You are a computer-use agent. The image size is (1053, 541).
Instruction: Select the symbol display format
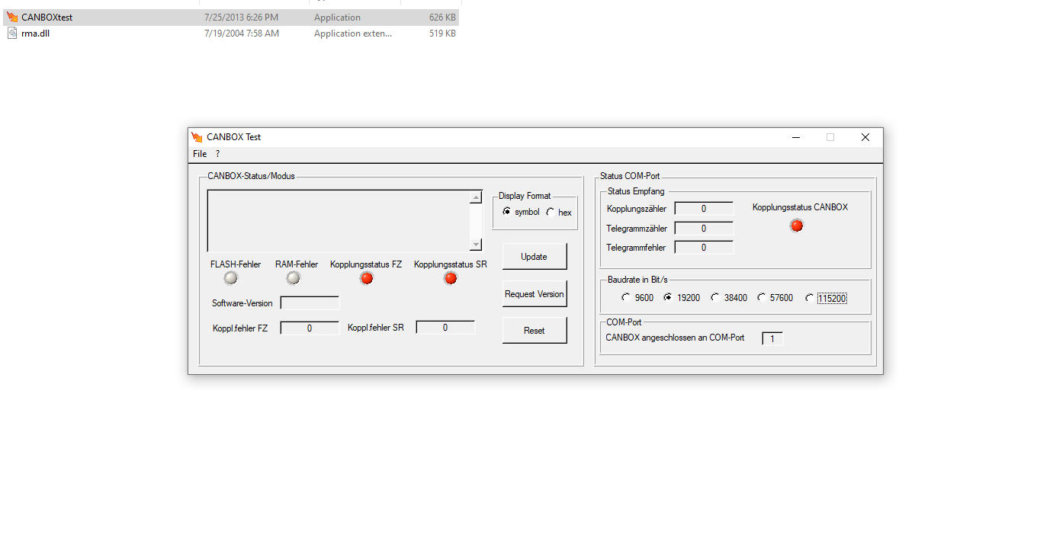tap(507, 213)
